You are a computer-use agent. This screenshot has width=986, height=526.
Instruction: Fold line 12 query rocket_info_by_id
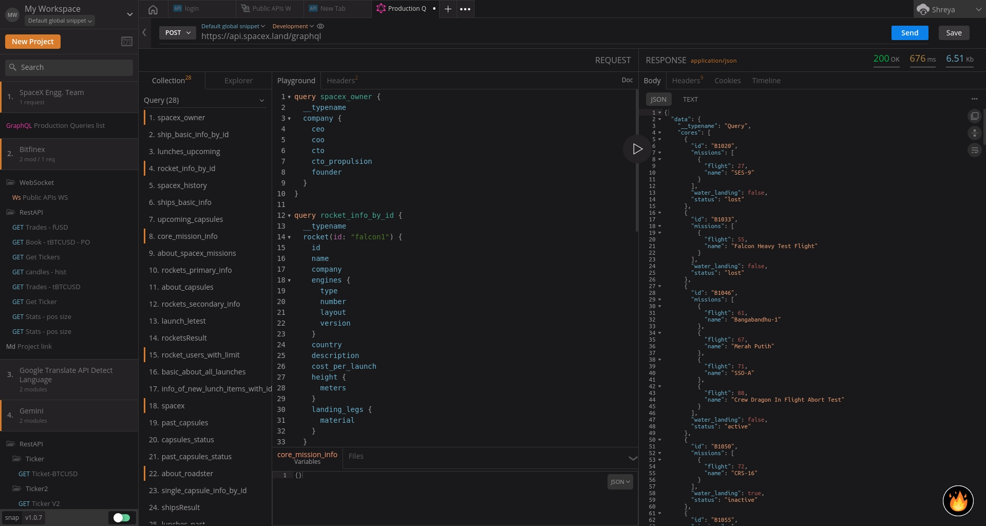[x=289, y=216]
